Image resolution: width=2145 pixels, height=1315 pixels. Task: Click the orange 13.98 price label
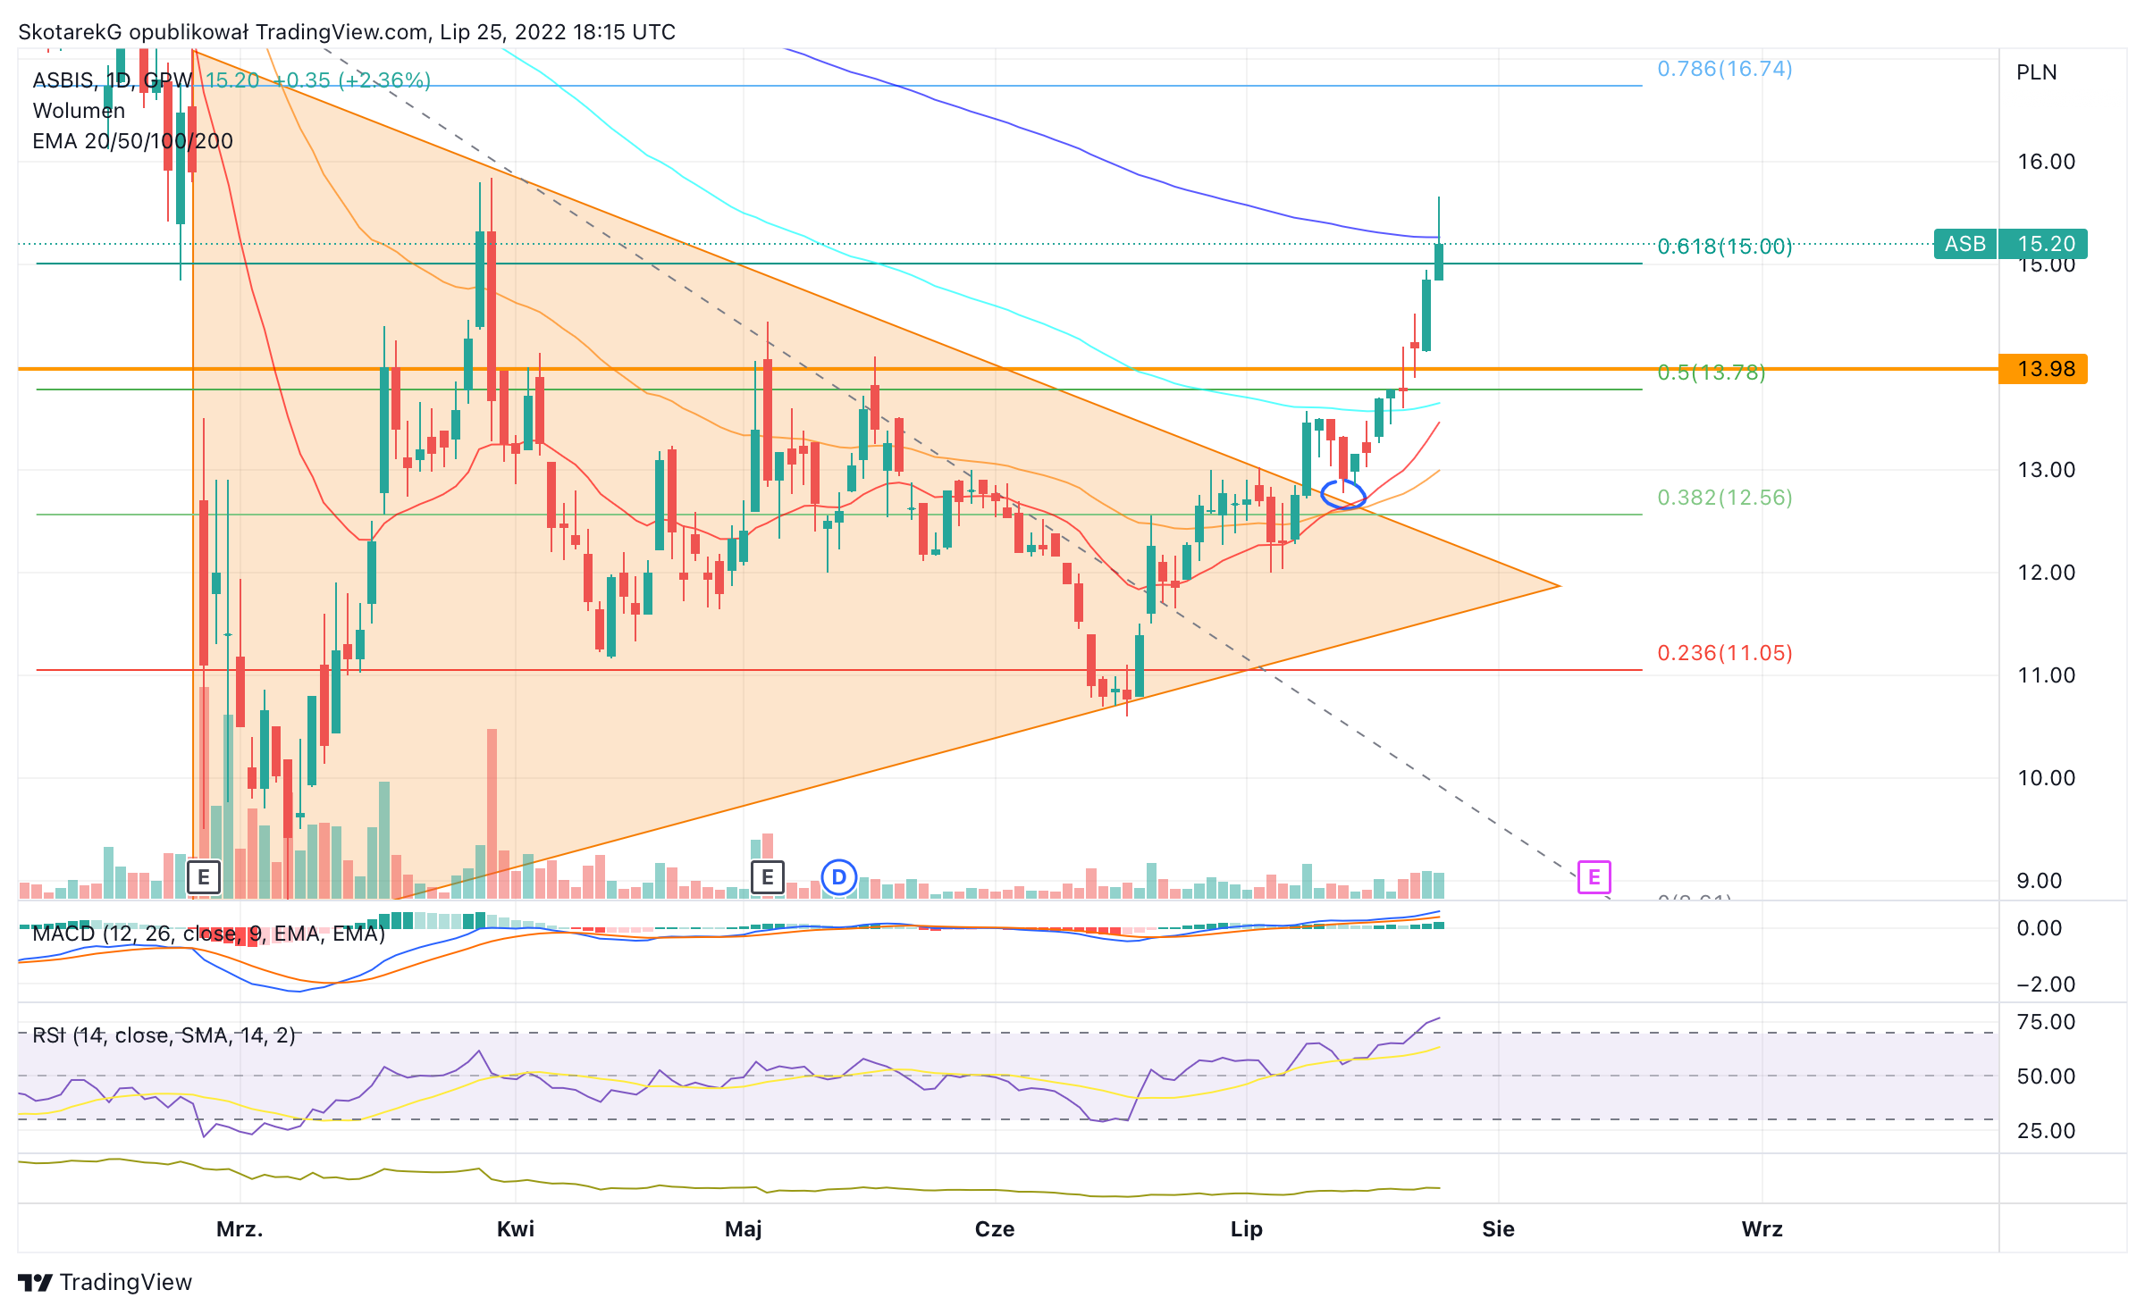2043,369
